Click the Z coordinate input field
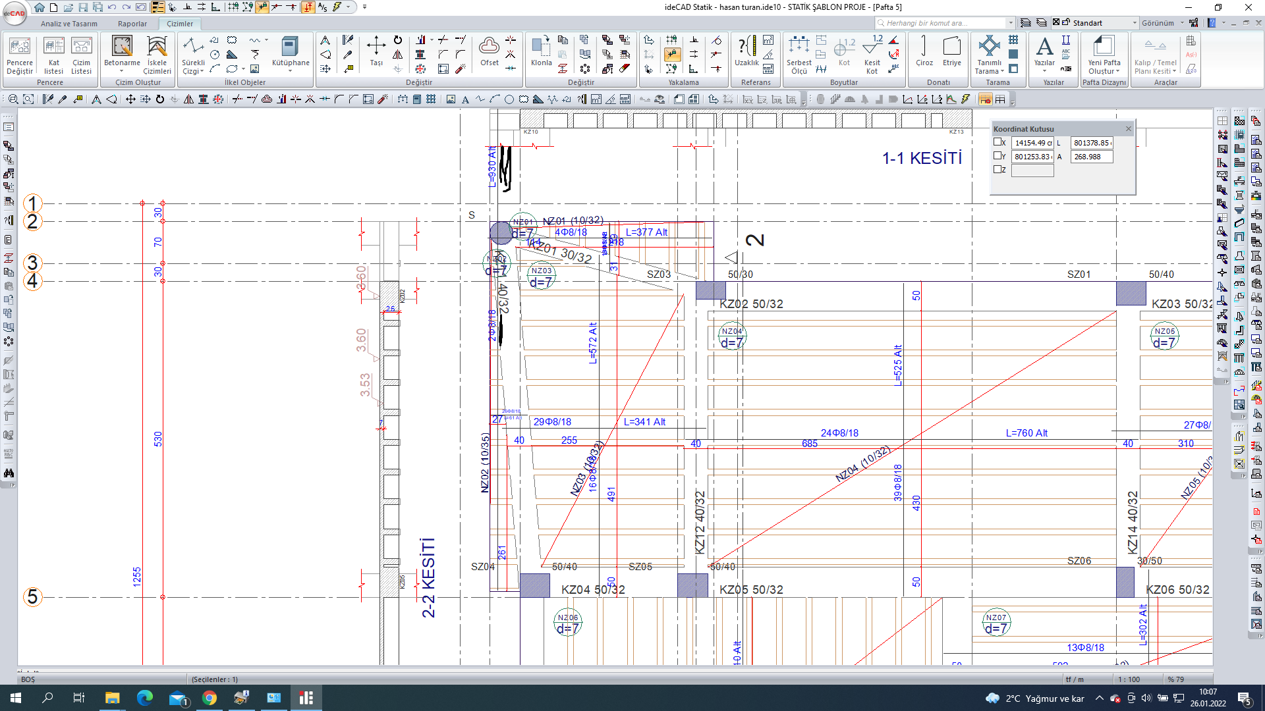1265x711 pixels. (1032, 171)
